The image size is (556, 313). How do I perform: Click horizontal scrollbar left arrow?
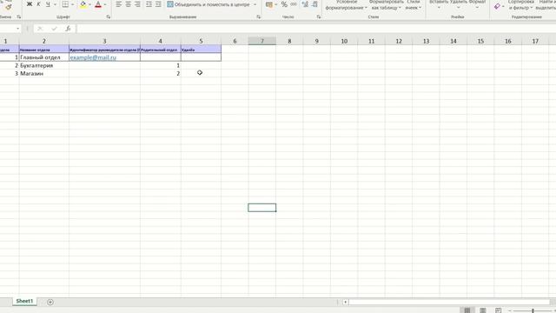(345, 302)
